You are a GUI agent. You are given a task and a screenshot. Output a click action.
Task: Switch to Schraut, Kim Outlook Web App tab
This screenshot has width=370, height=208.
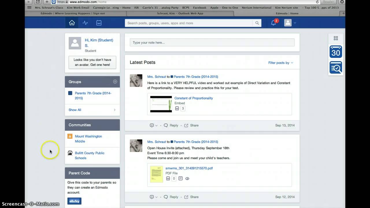click(180, 13)
